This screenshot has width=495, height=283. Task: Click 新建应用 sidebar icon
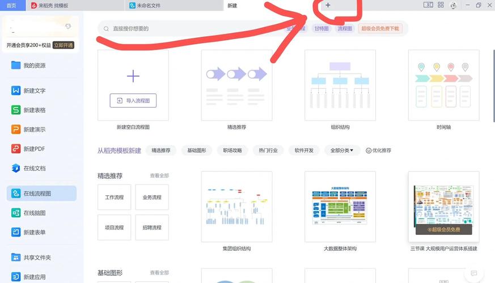(16, 277)
